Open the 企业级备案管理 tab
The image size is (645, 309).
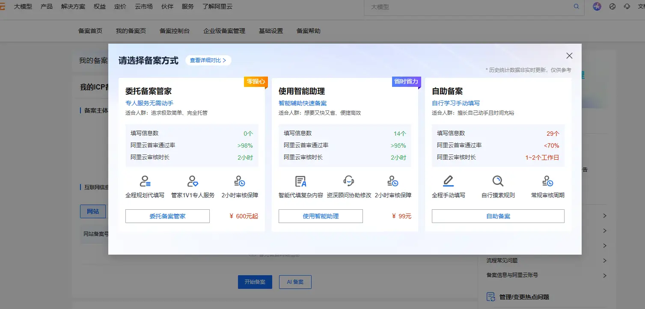224,31
